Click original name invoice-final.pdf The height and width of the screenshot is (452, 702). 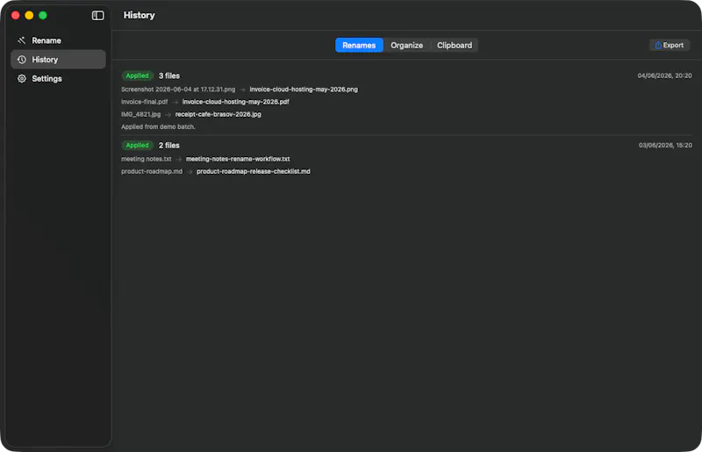click(x=144, y=102)
